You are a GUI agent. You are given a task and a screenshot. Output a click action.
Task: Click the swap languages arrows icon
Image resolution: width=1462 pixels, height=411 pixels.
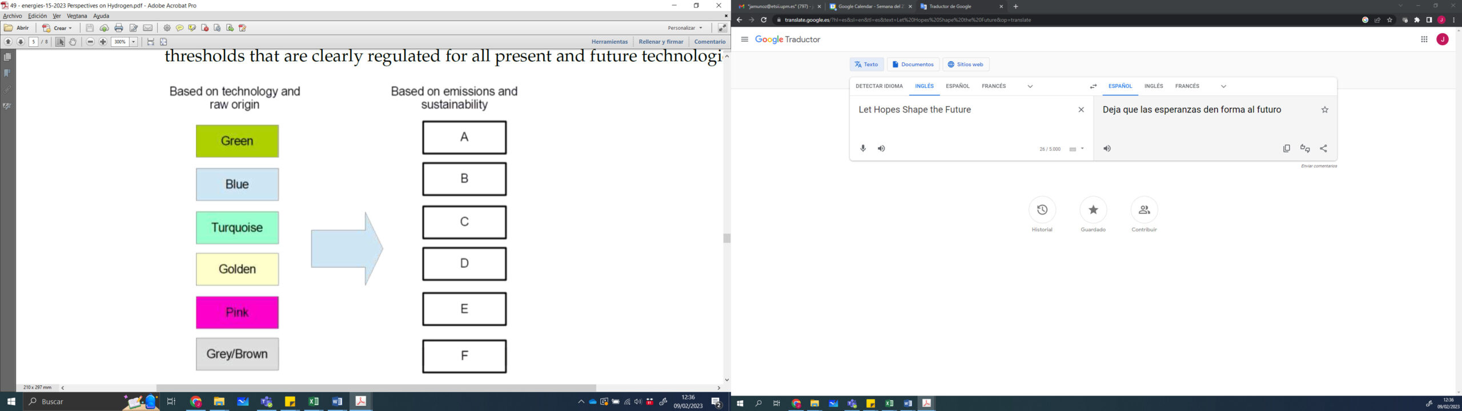(x=1093, y=87)
